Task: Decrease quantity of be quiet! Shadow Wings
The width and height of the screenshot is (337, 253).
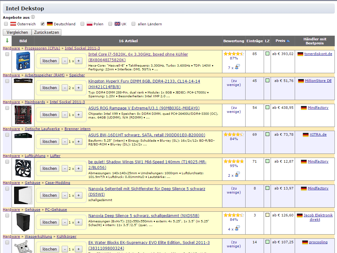Action: click(65, 169)
